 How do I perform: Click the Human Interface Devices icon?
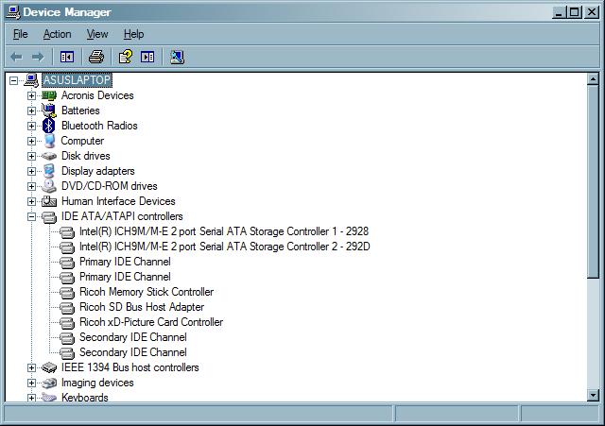point(49,201)
